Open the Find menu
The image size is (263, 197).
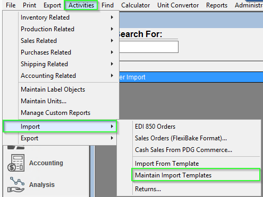click(x=107, y=5)
